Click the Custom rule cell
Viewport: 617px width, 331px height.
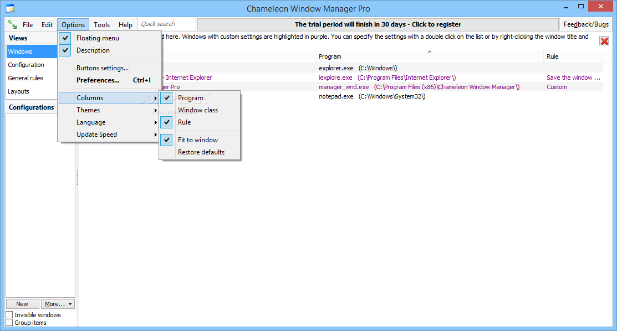point(557,87)
